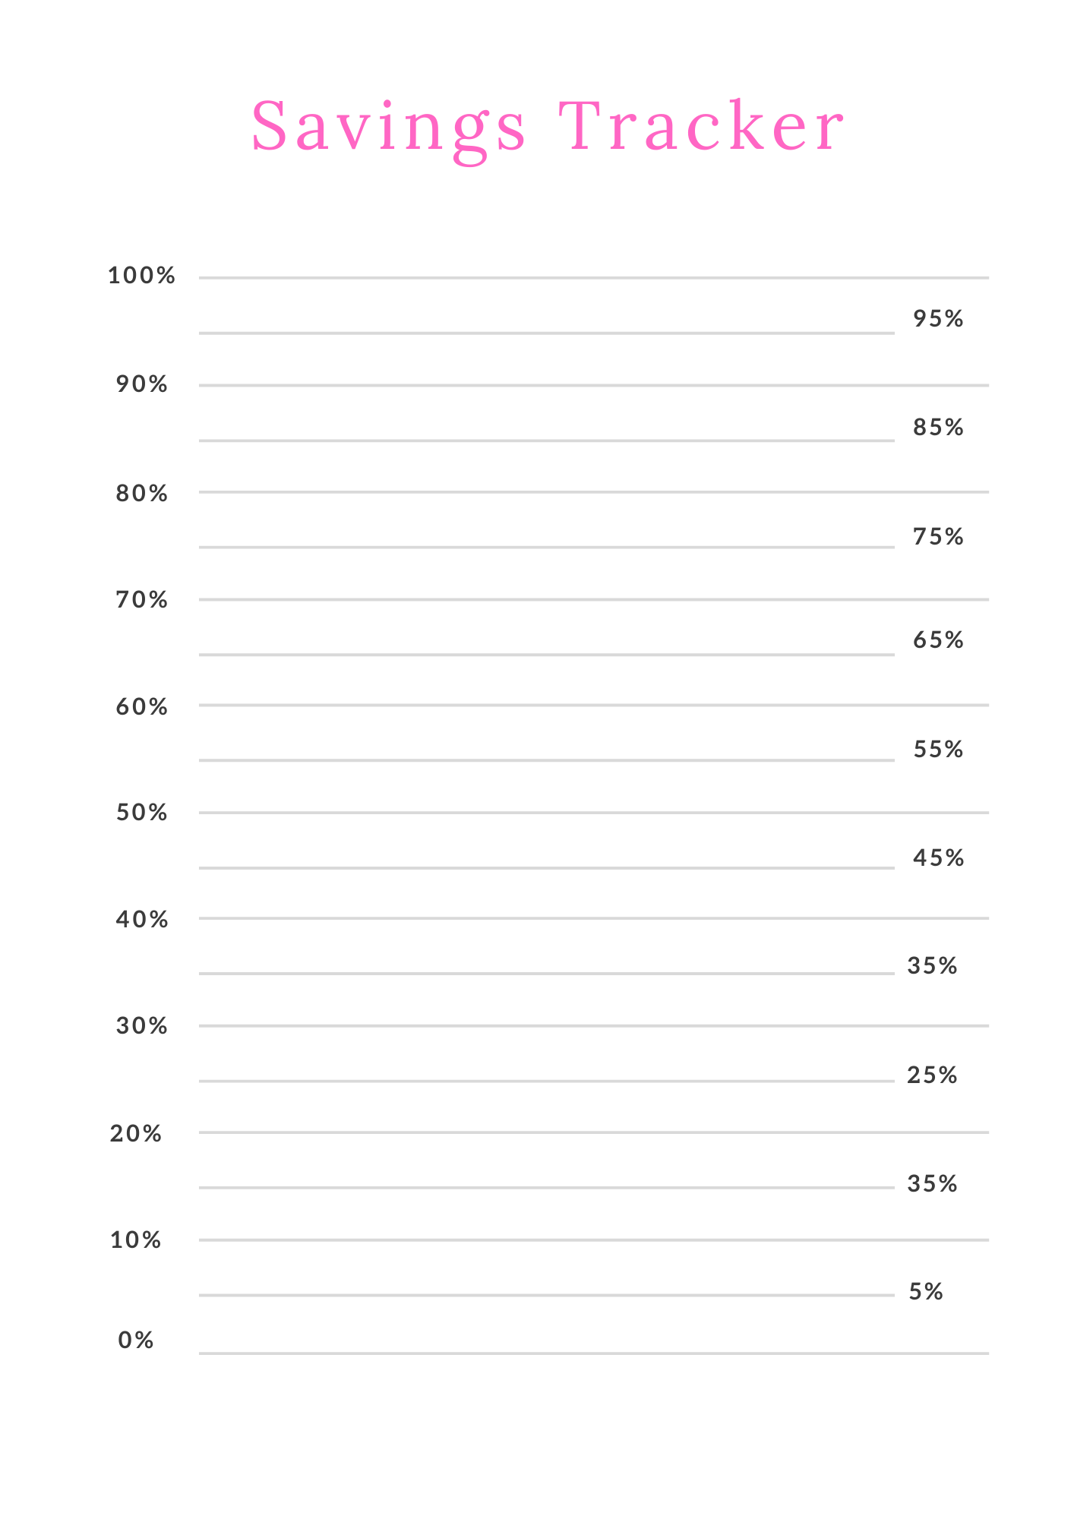
Task: Select the 60% label
Action: click(141, 707)
